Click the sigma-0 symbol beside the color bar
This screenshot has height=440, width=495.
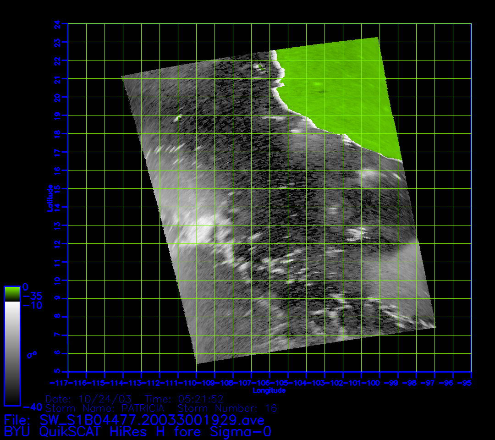31,354
